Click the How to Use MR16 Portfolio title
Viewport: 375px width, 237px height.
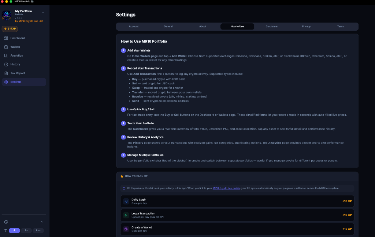[x=144, y=42]
